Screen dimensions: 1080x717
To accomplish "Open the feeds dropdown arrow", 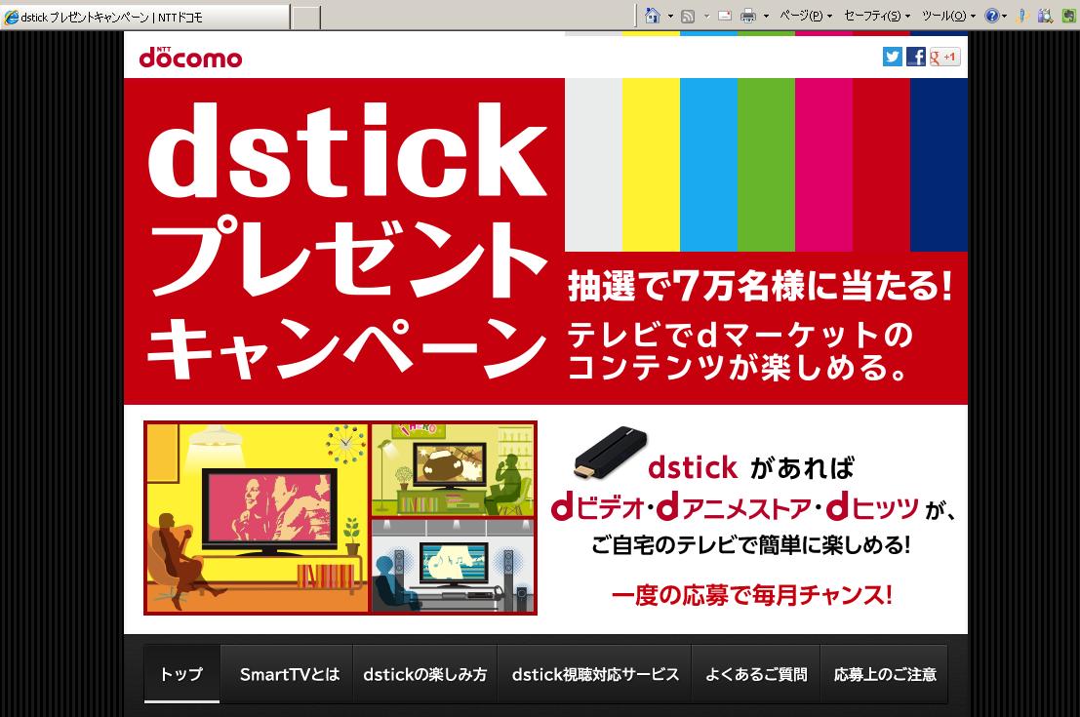I will pyautogui.click(x=706, y=16).
